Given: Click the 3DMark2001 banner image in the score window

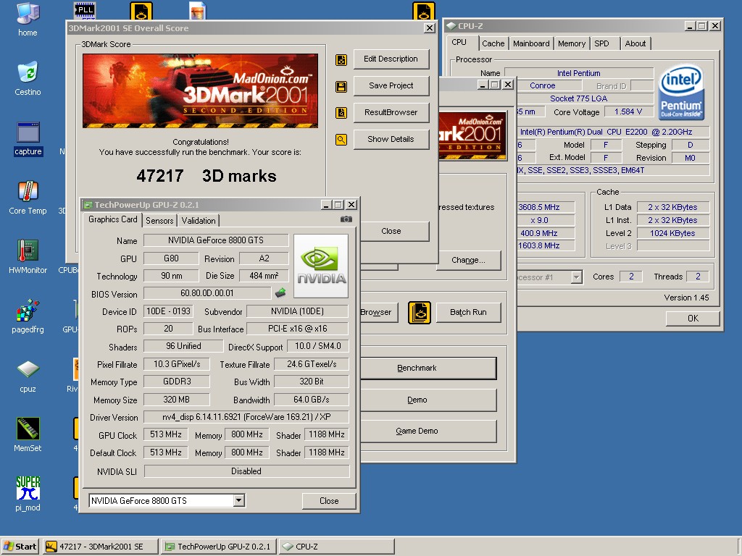Looking at the screenshot, I should coord(200,90).
